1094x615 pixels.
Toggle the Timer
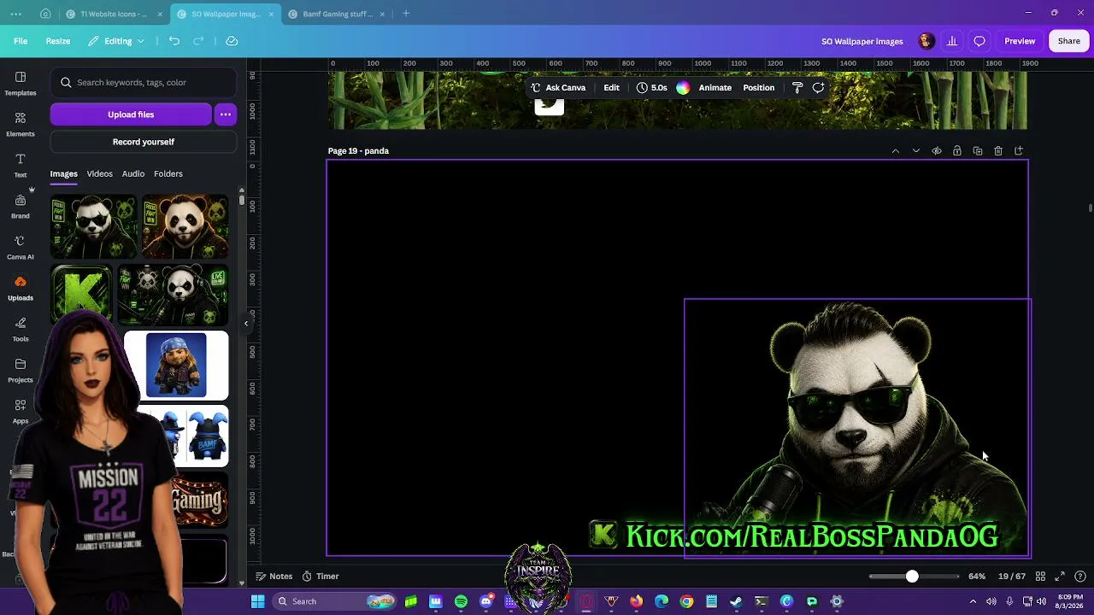(321, 577)
